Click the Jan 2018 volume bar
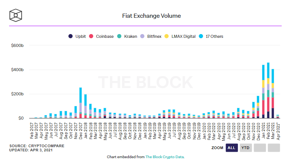Viewport: 298px width, 168px height. coord(85,107)
